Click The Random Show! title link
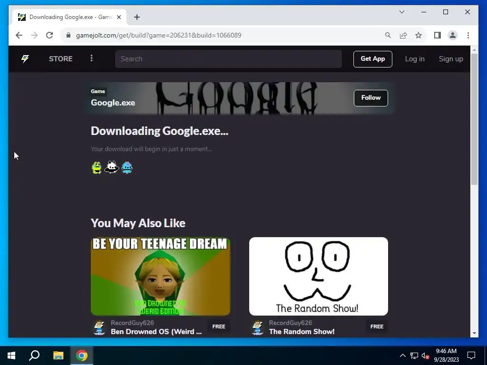Image resolution: width=487 pixels, height=365 pixels. tap(302, 331)
